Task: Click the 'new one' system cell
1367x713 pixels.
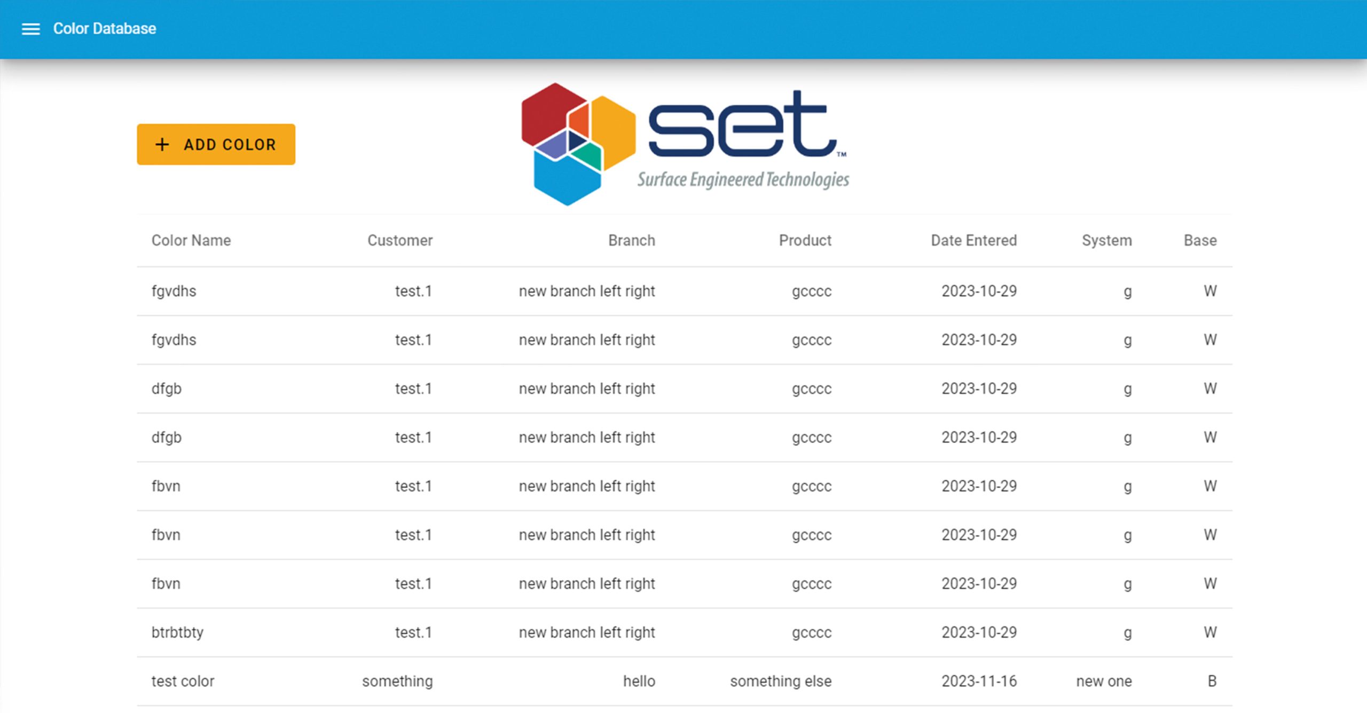Action: click(1104, 682)
